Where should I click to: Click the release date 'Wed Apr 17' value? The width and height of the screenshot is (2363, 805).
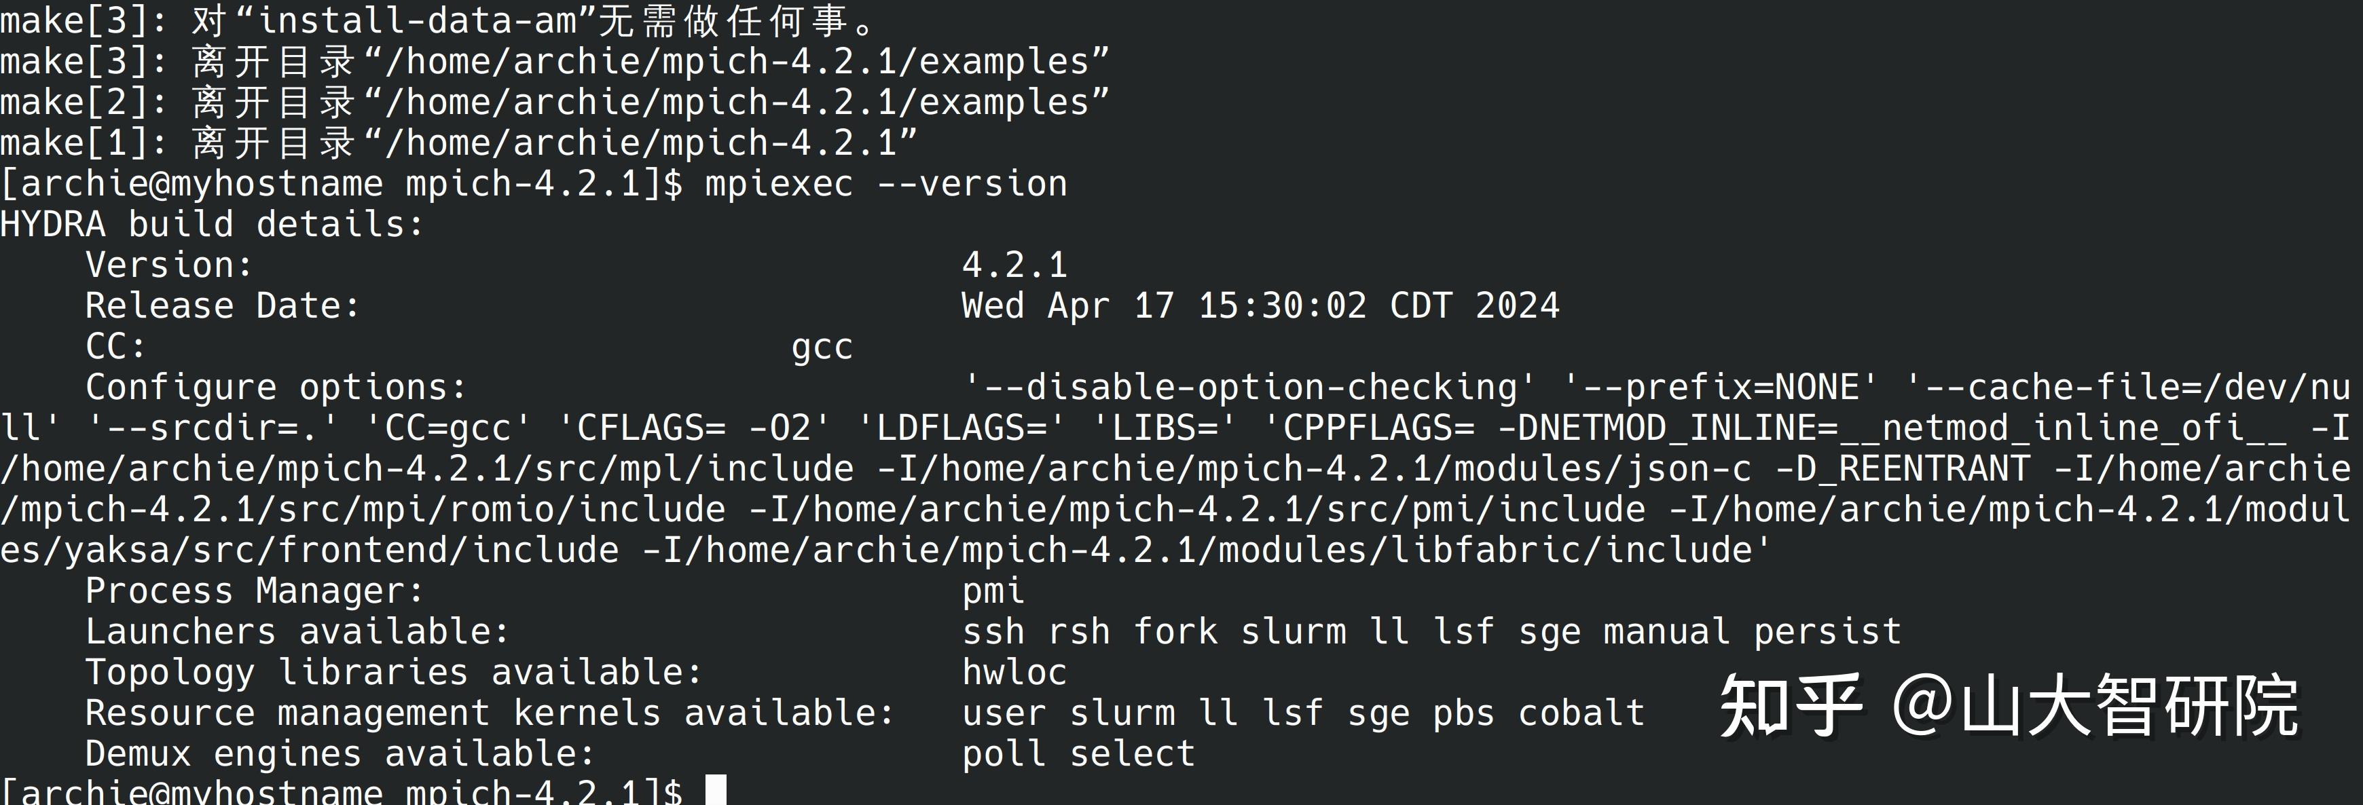pyautogui.click(x=1067, y=306)
